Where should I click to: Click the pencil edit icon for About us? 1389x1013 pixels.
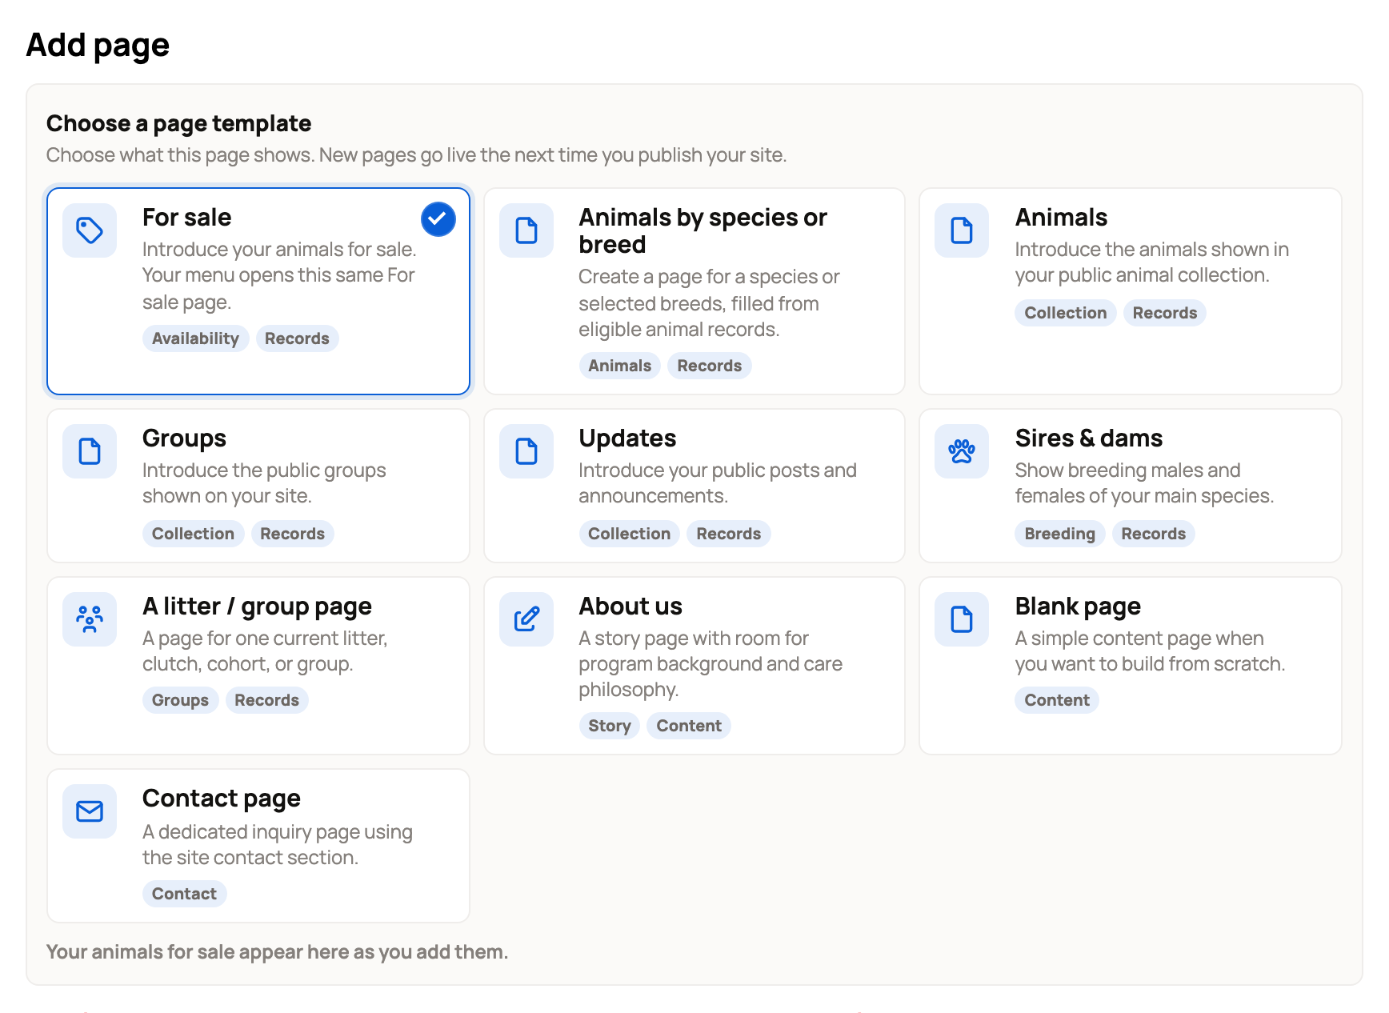click(526, 619)
